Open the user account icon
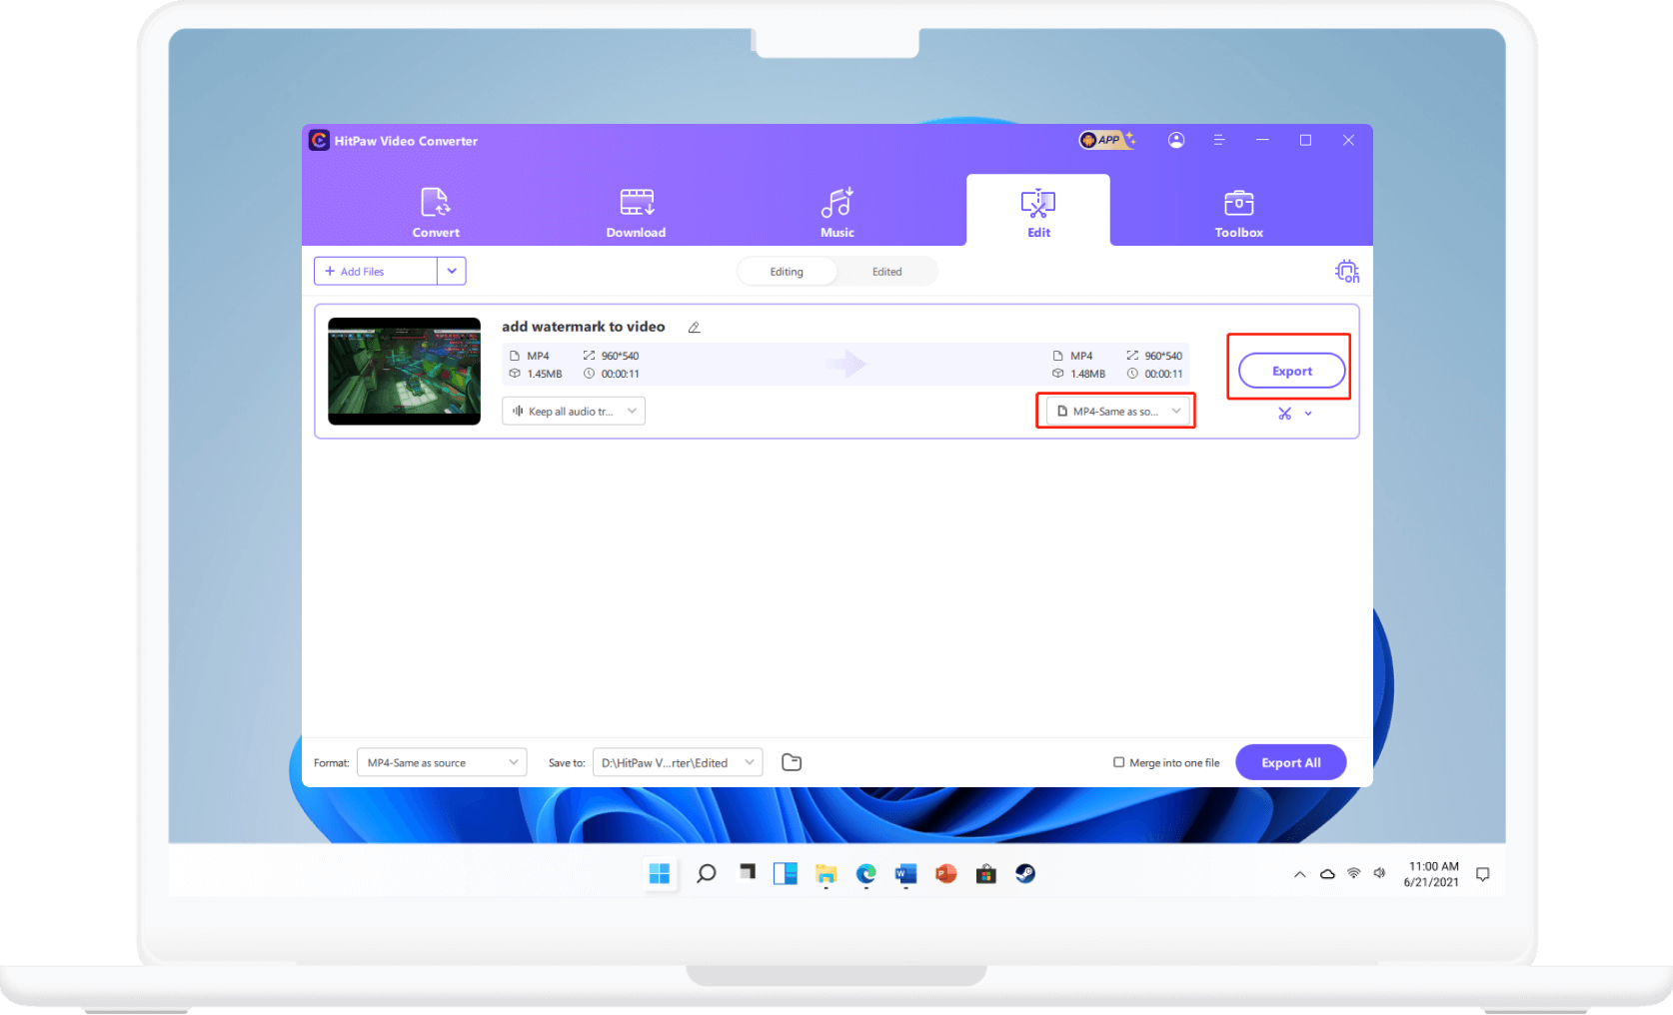This screenshot has width=1673, height=1015. 1176,140
